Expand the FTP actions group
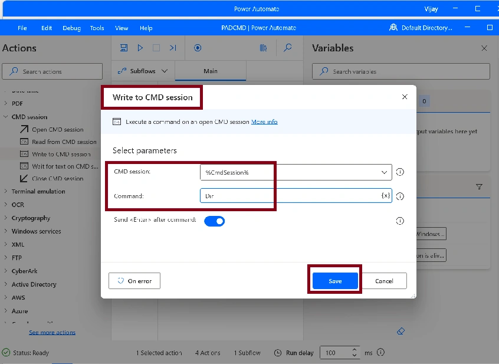The height and width of the screenshot is (364, 499). click(x=5, y=257)
